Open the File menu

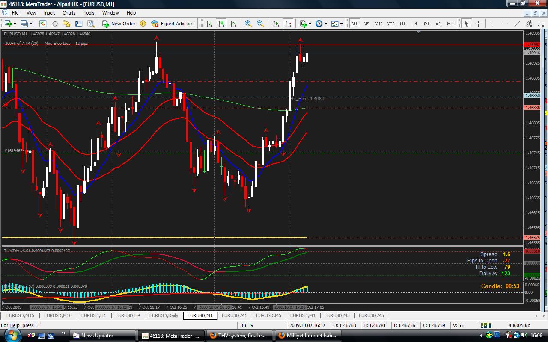15,13
